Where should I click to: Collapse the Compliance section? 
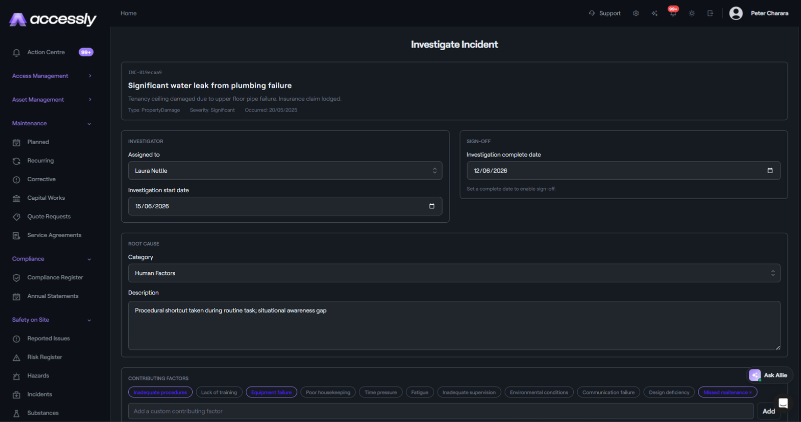pyautogui.click(x=53, y=259)
